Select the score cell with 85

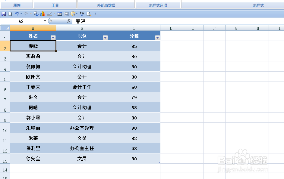[134, 46]
